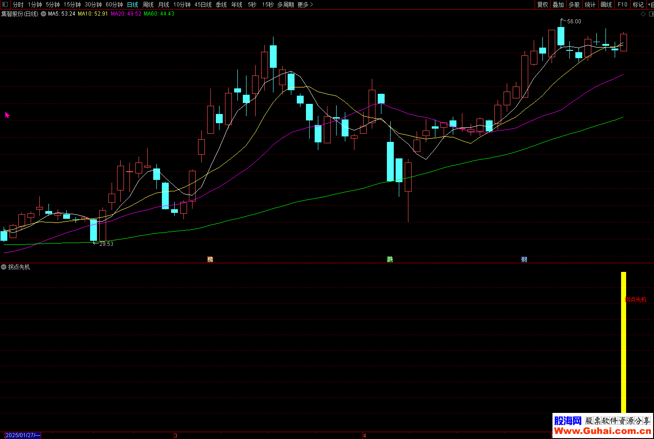The image size is (654, 439).
Task: Click the 集智股份(日线) title
Action: [20, 14]
